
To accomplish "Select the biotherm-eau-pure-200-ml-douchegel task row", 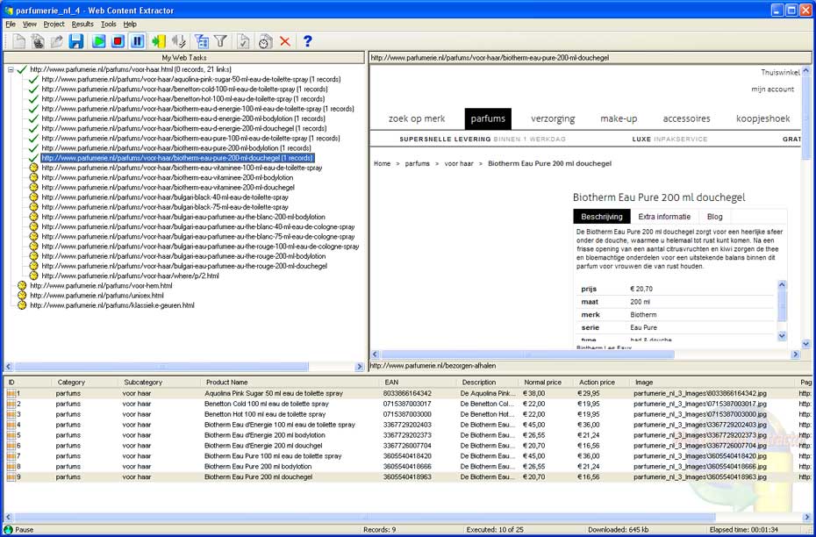I will (177, 158).
